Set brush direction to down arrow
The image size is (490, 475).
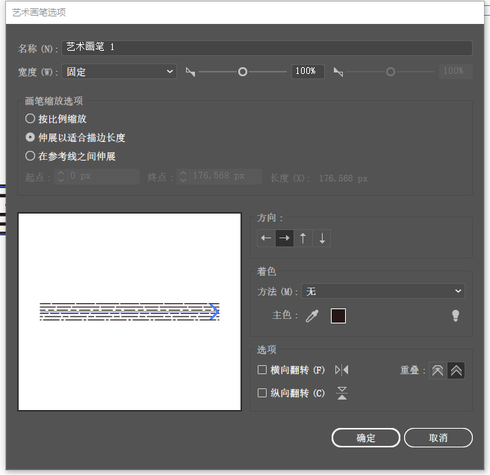pyautogui.click(x=321, y=238)
